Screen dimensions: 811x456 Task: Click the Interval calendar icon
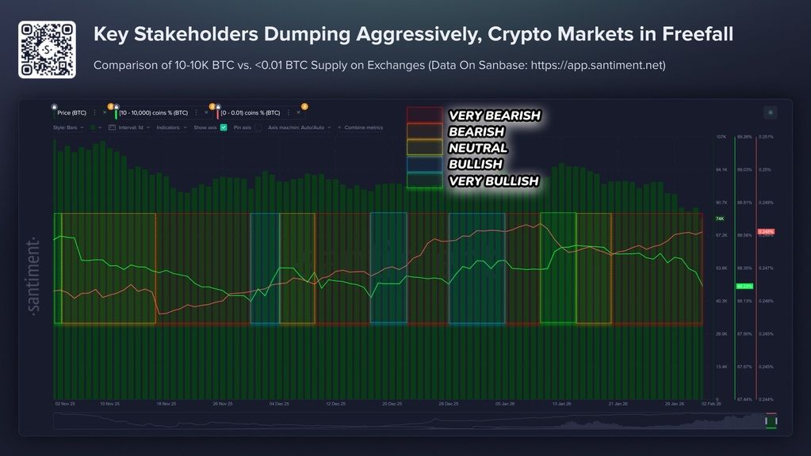[113, 127]
